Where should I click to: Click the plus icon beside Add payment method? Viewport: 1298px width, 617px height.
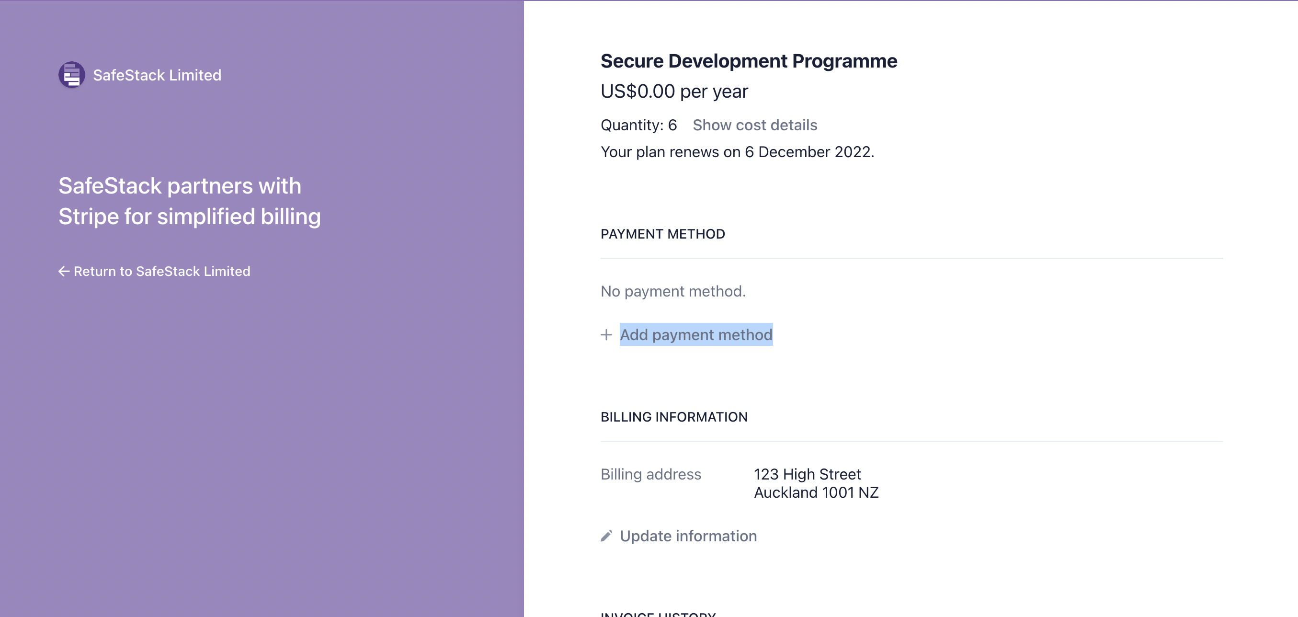pos(606,335)
